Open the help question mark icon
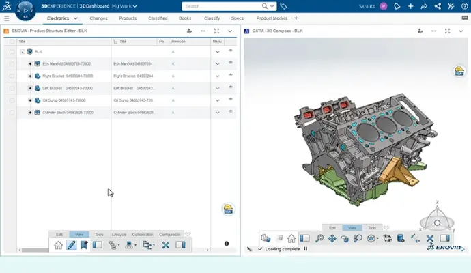Image resolution: width=471 pixels, height=273 pixels. (464, 6)
